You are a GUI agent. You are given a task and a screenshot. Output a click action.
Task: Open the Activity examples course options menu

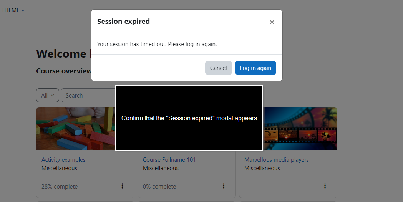[x=122, y=186]
